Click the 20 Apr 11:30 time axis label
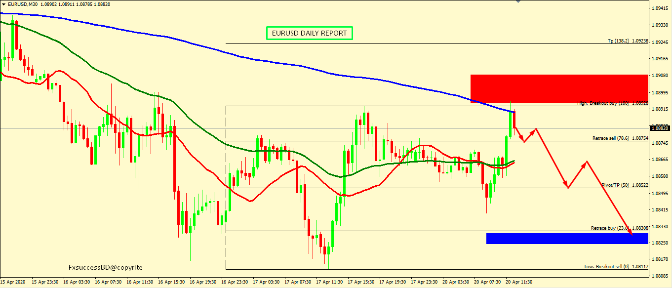Image resolution: width=672 pixels, height=288 pixels. (519, 282)
